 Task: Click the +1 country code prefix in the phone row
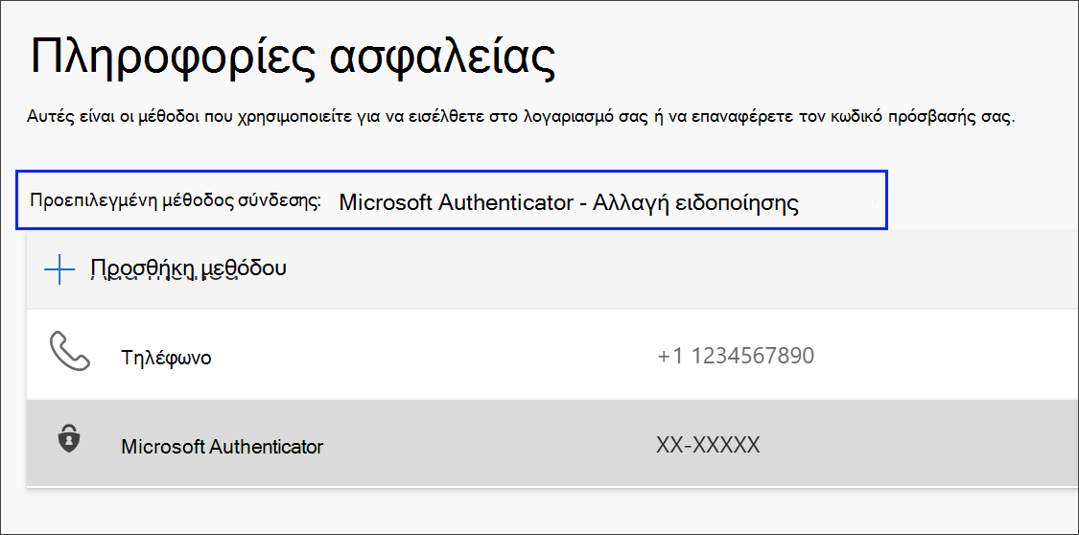671,356
